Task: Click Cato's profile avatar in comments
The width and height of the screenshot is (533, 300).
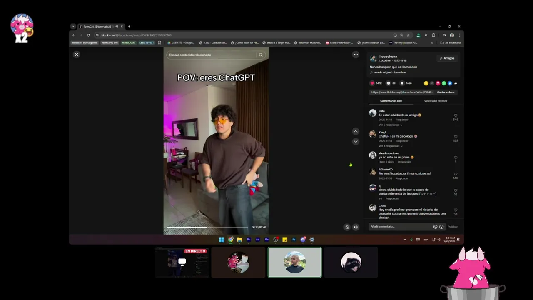Action: [373, 113]
